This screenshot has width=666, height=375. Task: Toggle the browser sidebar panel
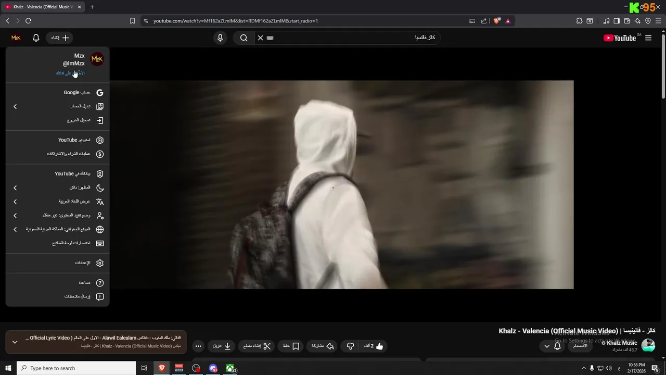[x=617, y=21]
